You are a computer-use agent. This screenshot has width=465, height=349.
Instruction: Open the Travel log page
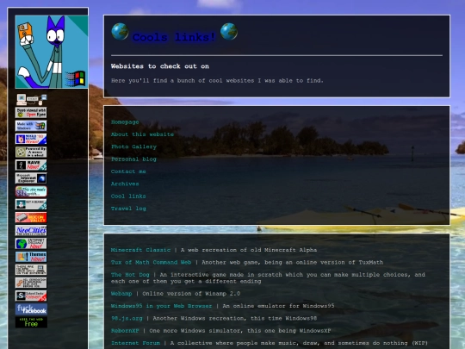point(128,209)
